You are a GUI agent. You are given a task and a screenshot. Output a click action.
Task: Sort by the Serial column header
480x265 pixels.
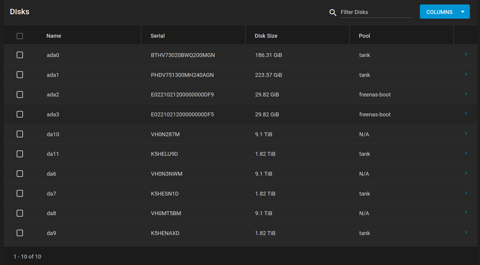158,36
